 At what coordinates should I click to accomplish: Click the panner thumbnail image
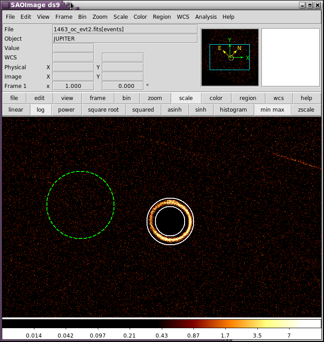point(230,57)
